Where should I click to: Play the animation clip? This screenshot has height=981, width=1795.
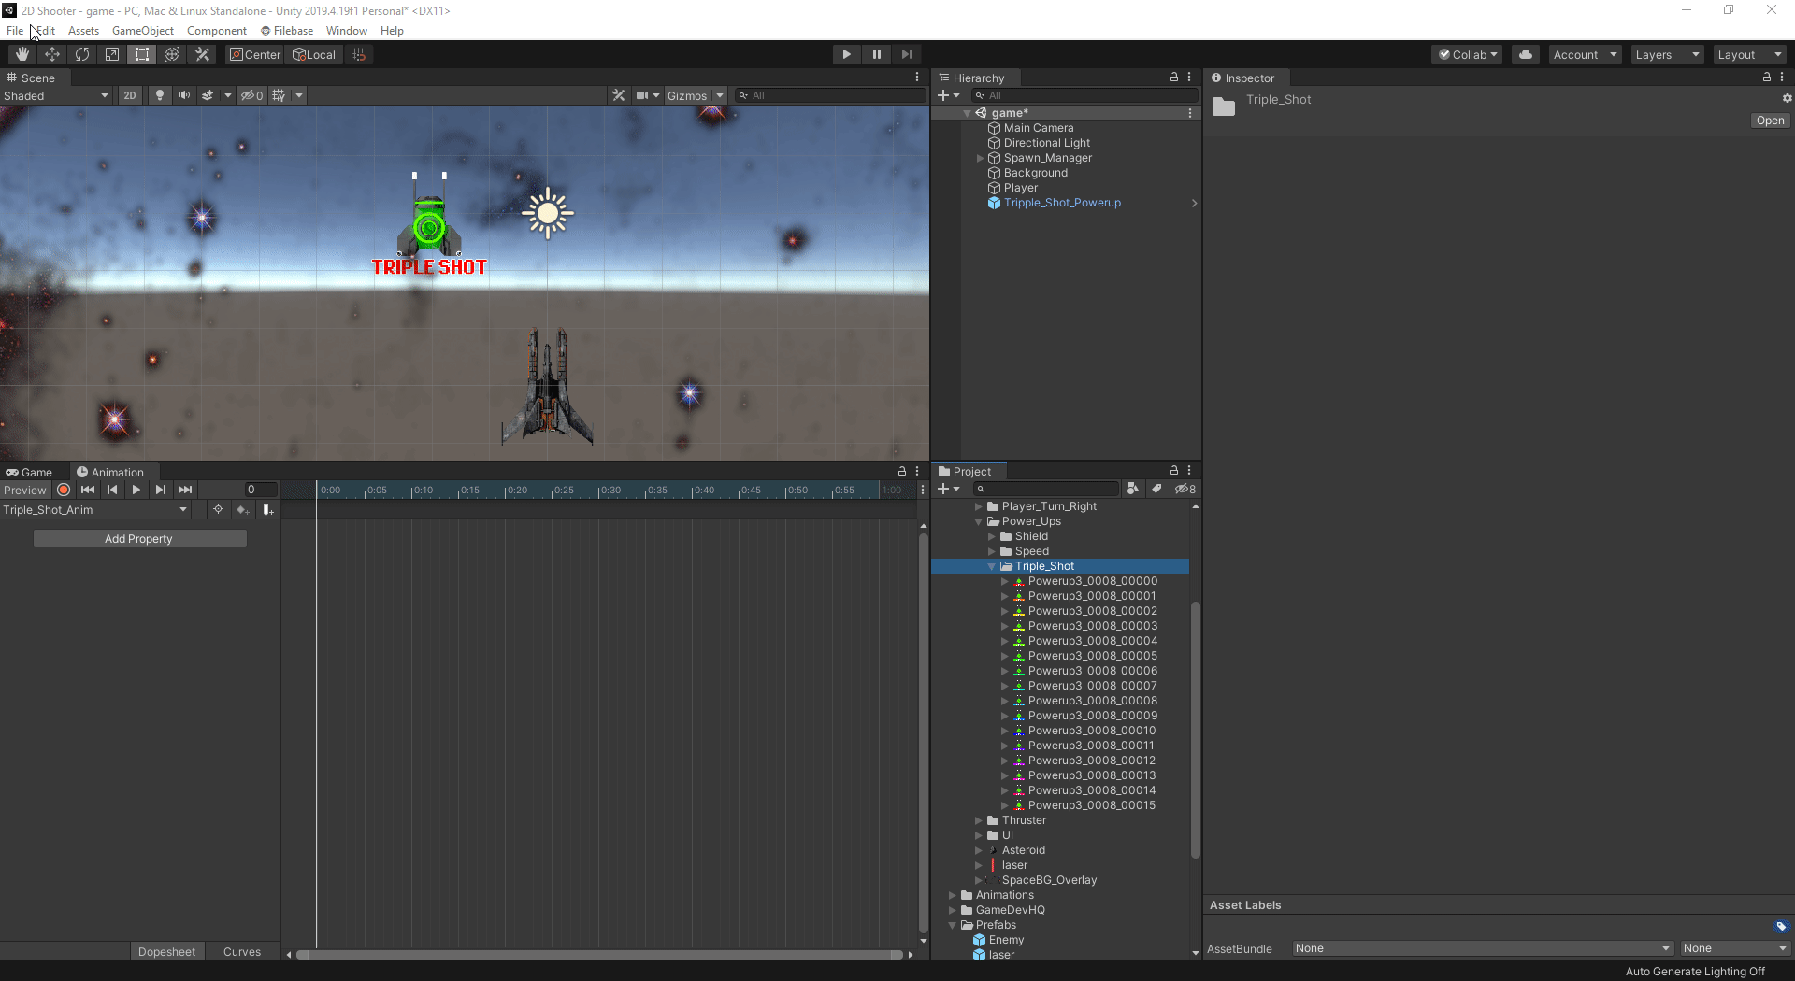(x=136, y=490)
